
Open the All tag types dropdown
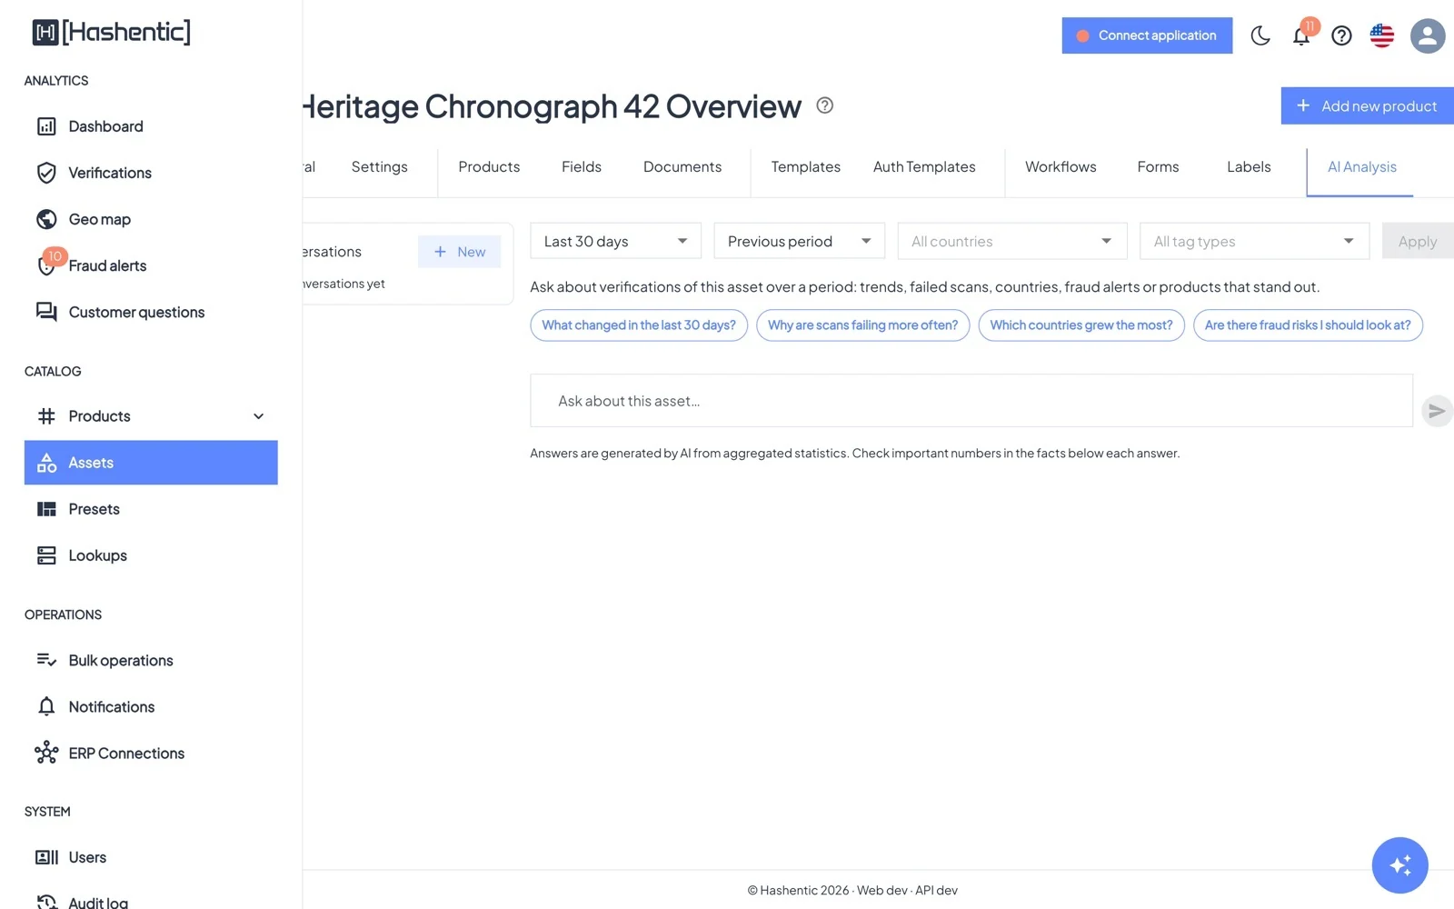(x=1254, y=241)
